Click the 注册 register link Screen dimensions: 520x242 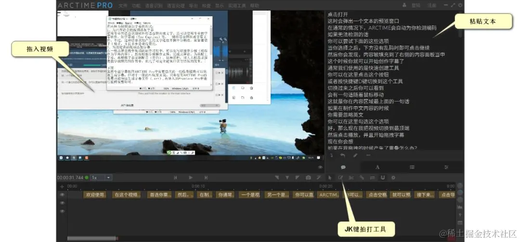click(x=432, y=5)
